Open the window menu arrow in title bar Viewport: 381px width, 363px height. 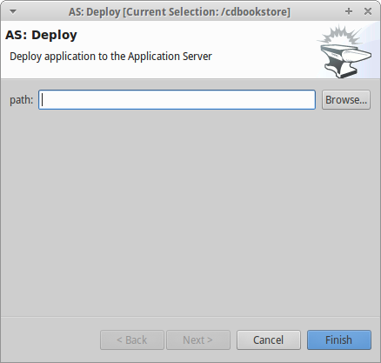click(x=13, y=11)
